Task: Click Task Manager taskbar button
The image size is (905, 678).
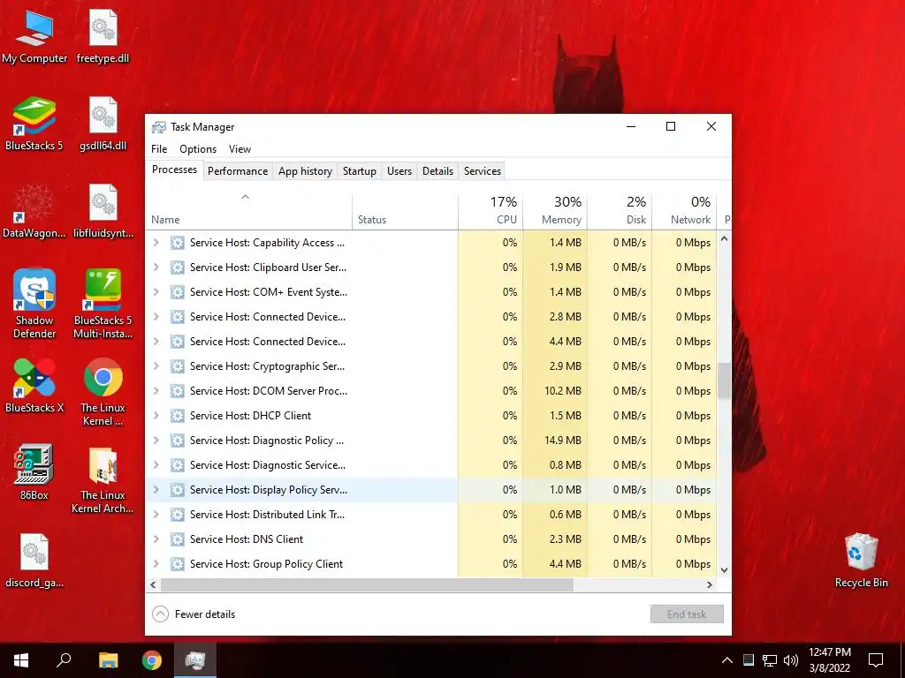Action: [x=195, y=660]
